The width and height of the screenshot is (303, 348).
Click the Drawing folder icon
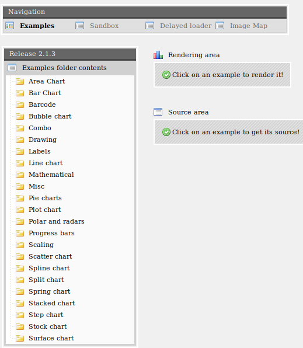(x=20, y=140)
